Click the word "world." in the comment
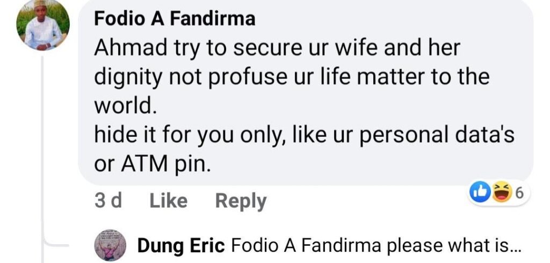 tap(125, 106)
